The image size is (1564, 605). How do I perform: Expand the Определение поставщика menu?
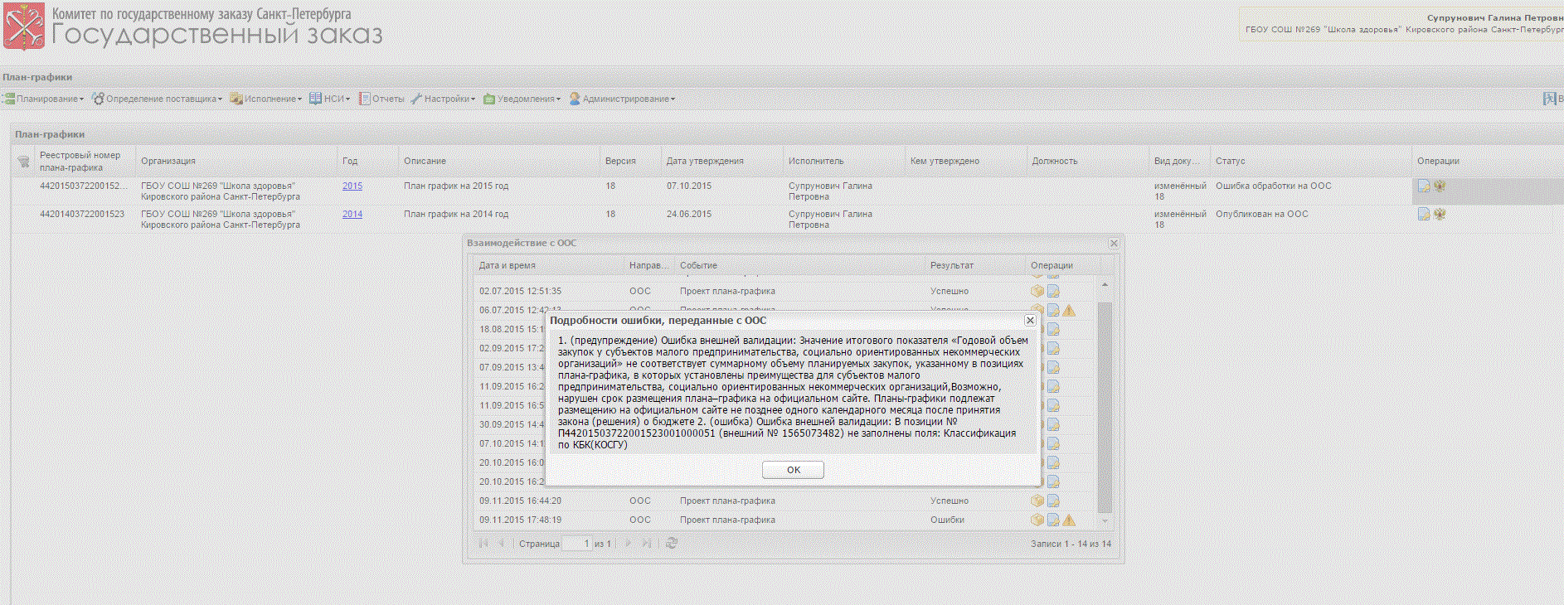[158, 99]
